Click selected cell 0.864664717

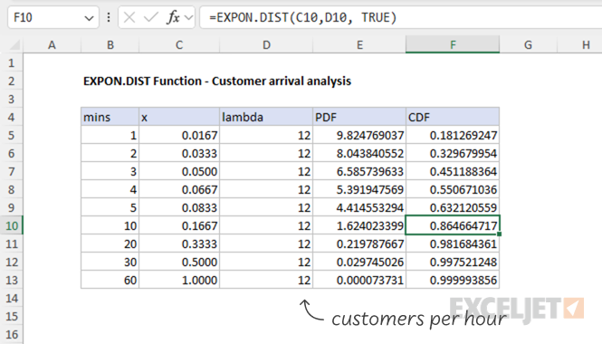click(453, 225)
